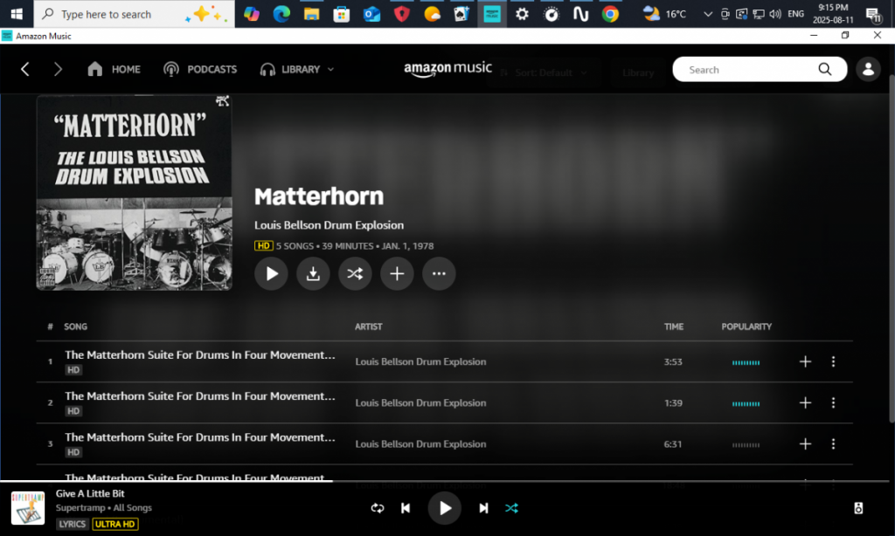Screen dimensions: 895x536
Task: Open artist link on track 3 row
Action: click(x=420, y=443)
